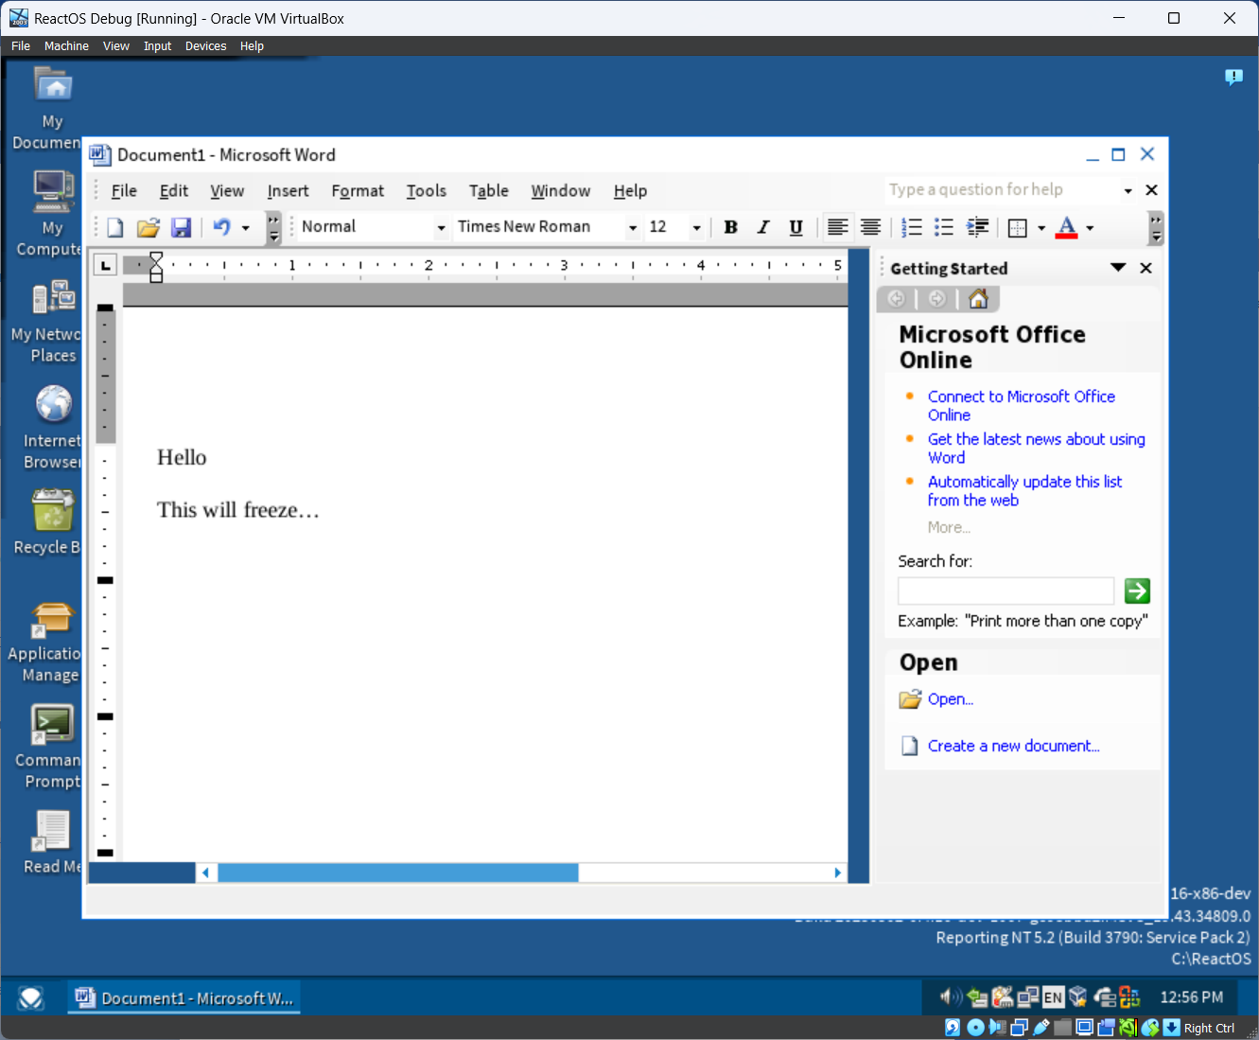Open the Edit menu

click(x=174, y=190)
